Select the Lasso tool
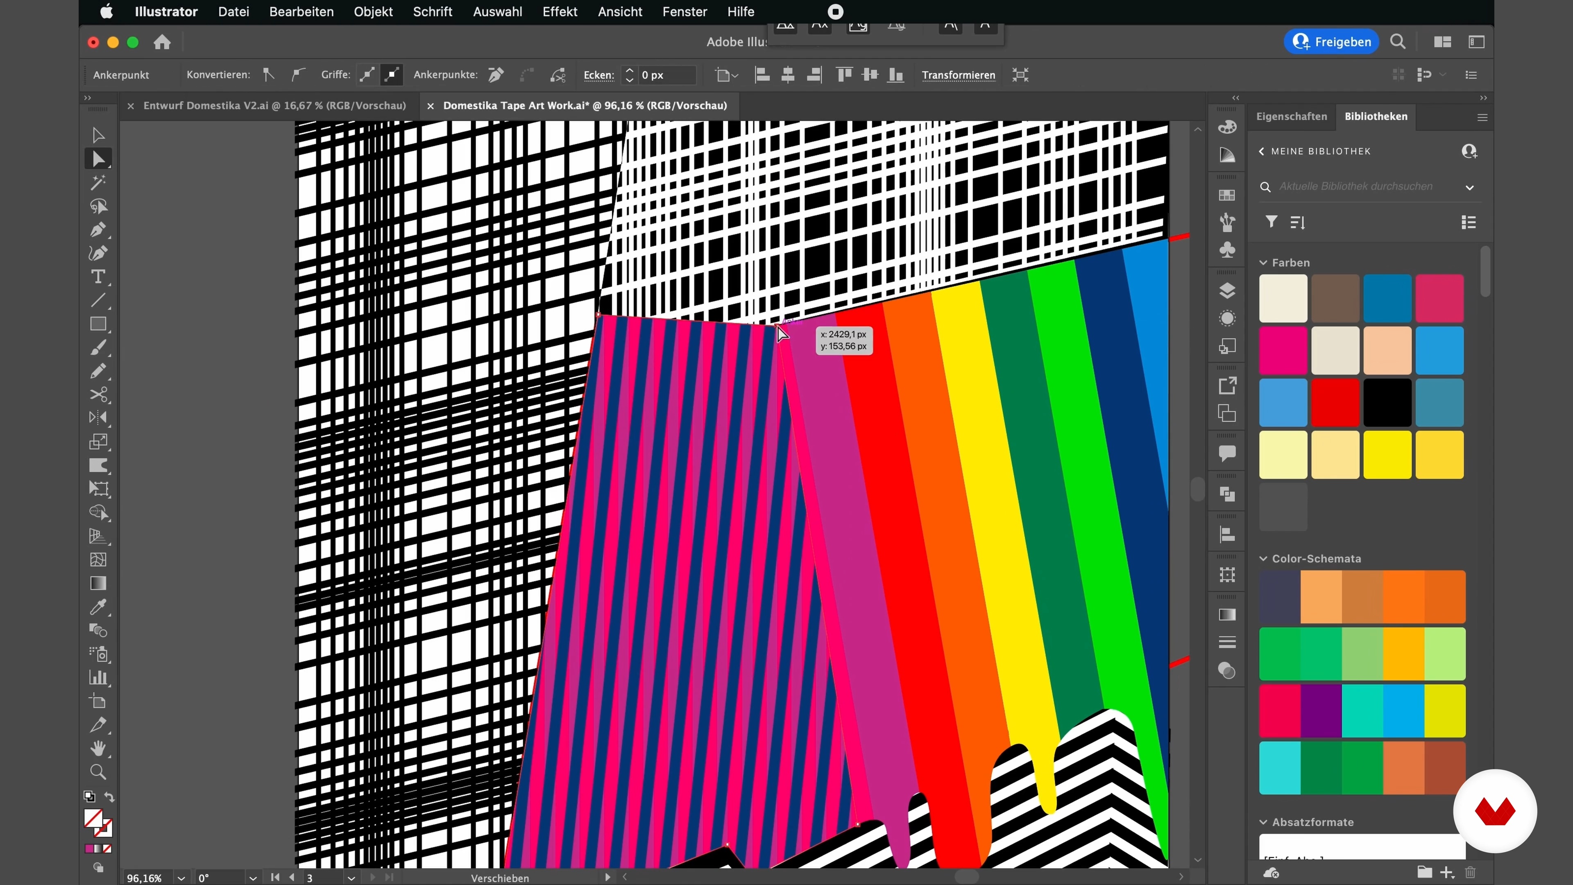The image size is (1573, 885). (x=98, y=206)
